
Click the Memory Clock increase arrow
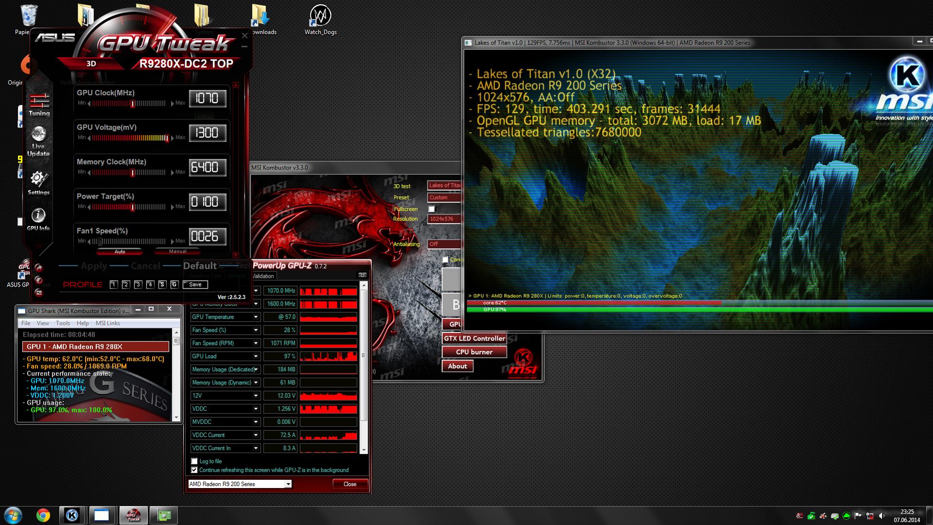172,173
